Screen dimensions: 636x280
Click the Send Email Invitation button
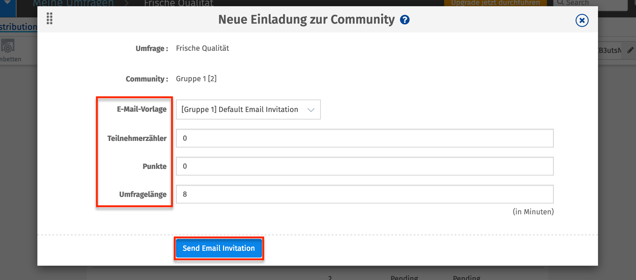coord(219,248)
